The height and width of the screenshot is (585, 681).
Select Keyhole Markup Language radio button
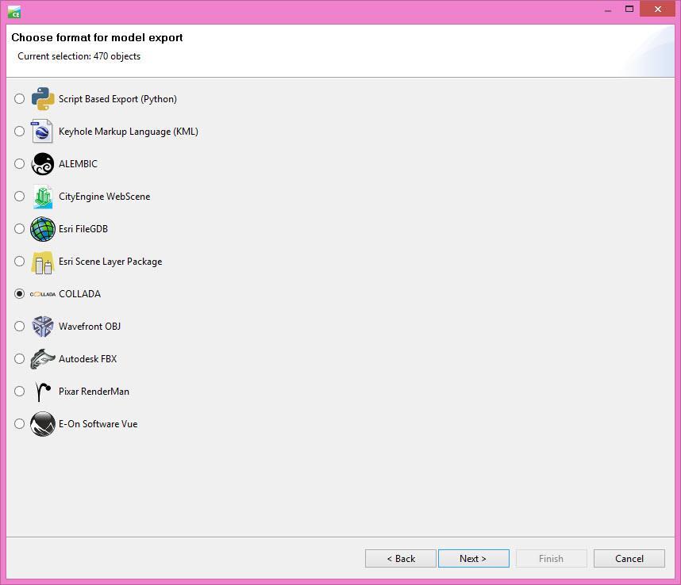(19, 131)
